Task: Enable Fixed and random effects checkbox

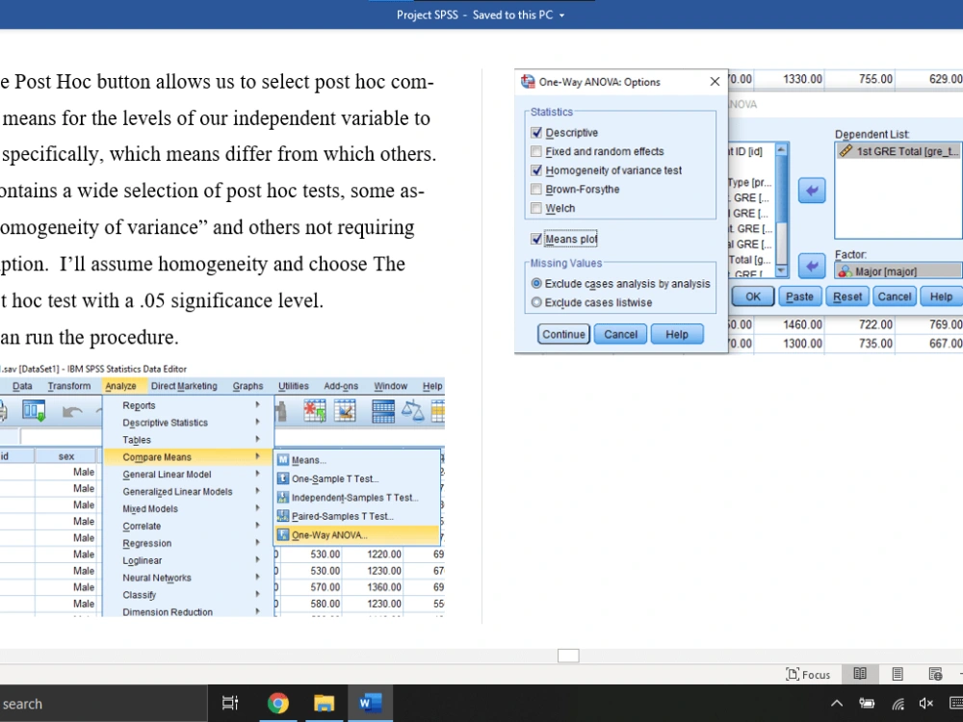Action: (536, 152)
